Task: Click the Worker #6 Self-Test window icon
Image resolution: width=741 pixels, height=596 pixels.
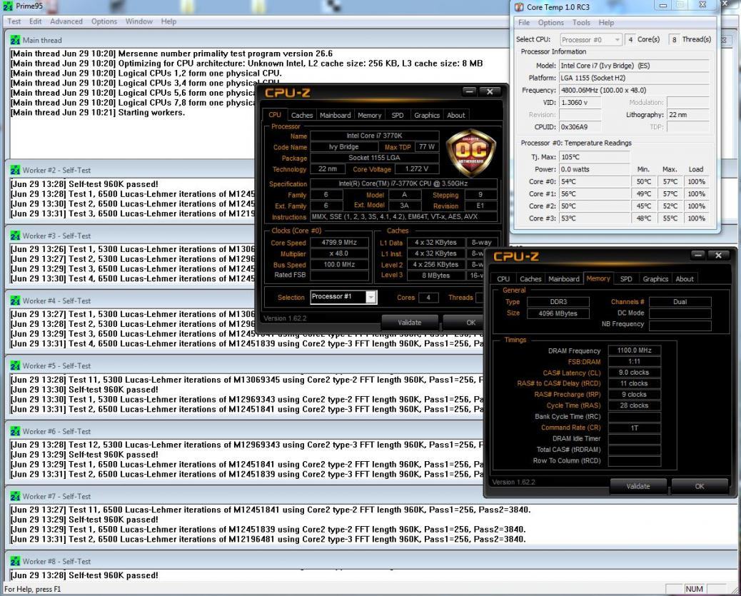Action: (x=15, y=431)
